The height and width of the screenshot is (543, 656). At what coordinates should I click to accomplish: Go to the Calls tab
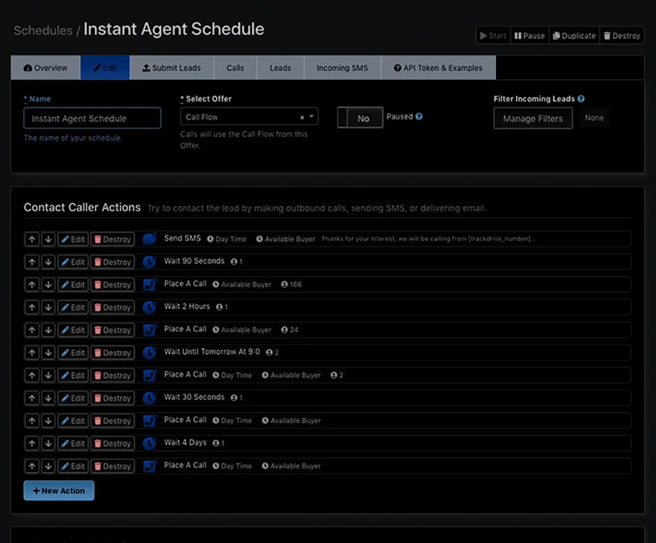pos(235,68)
